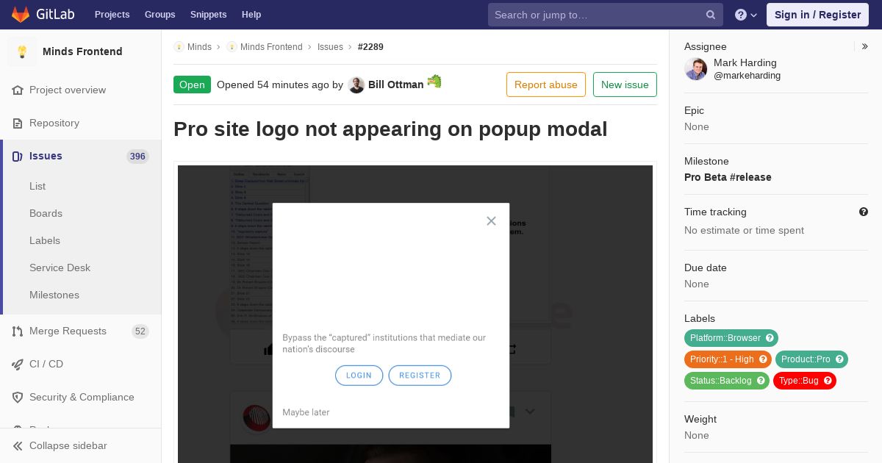Click help icon on Platform::Browser label
Viewport: 882px width, 463px height.
click(x=770, y=338)
